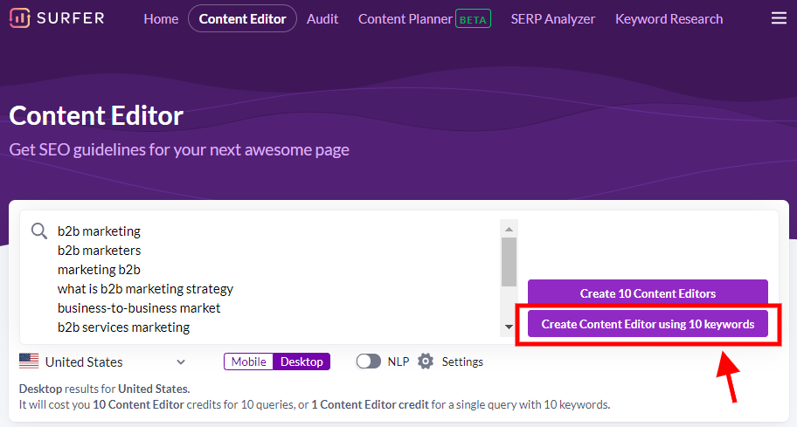The image size is (797, 427).
Task: Click the keyword 'business-to-business market'
Action: (x=139, y=307)
